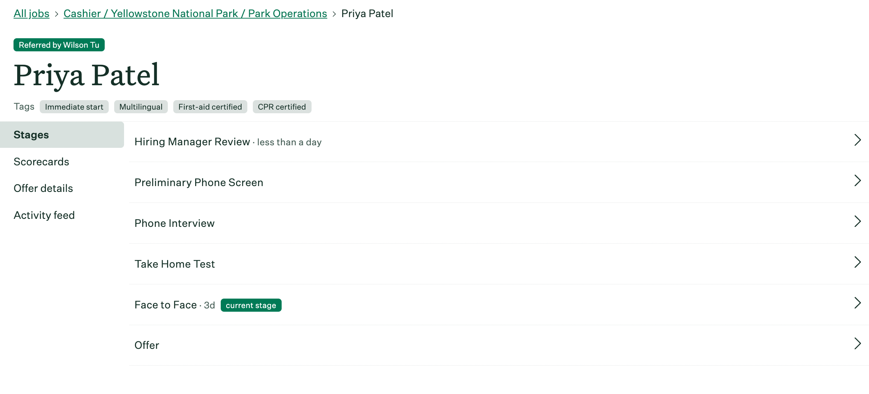Screen dimensions: 869x394
Task: Expand the Face to Face stage chevron
Action: pyautogui.click(x=857, y=303)
